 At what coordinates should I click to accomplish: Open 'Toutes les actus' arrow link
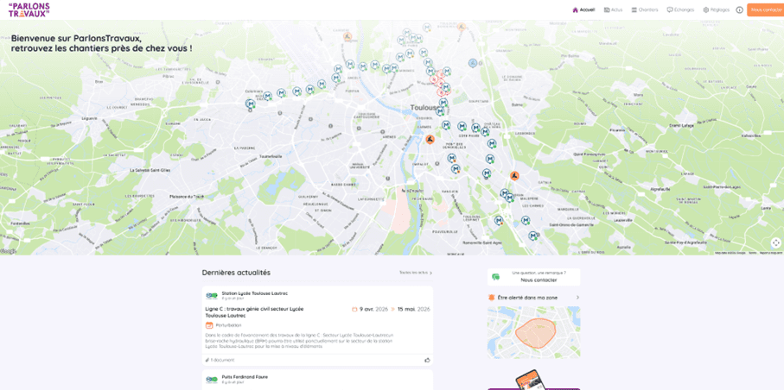(416, 273)
